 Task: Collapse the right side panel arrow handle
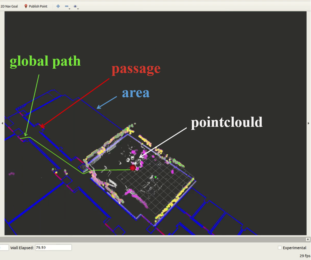309,123
